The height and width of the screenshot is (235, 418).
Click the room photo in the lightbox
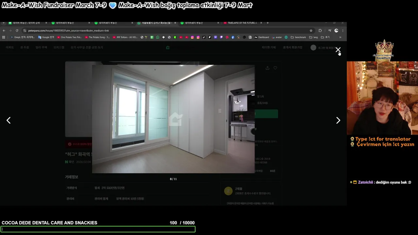click(x=173, y=119)
